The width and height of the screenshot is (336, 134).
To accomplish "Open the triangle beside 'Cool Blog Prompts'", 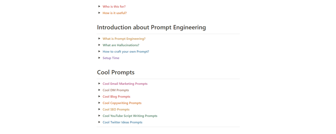I will coord(99,96).
